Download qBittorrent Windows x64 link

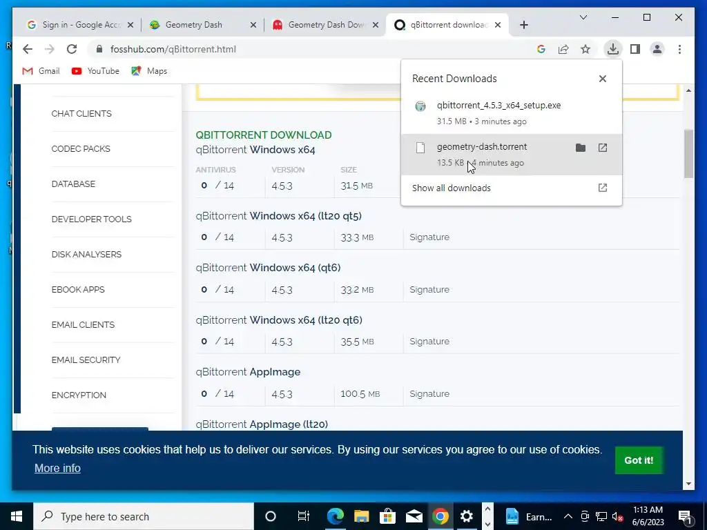255,150
